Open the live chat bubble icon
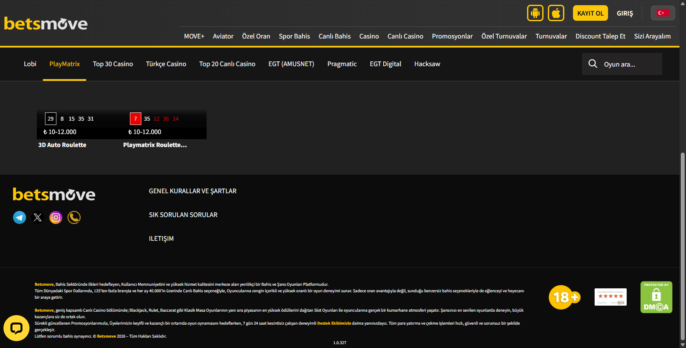 [x=16, y=328]
